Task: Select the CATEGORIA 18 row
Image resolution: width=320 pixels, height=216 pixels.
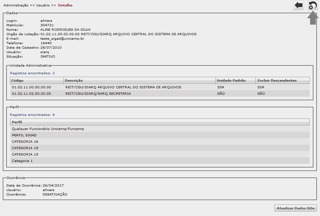Action: (160, 141)
